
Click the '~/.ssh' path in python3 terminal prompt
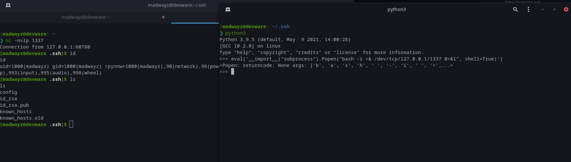(x=281, y=27)
